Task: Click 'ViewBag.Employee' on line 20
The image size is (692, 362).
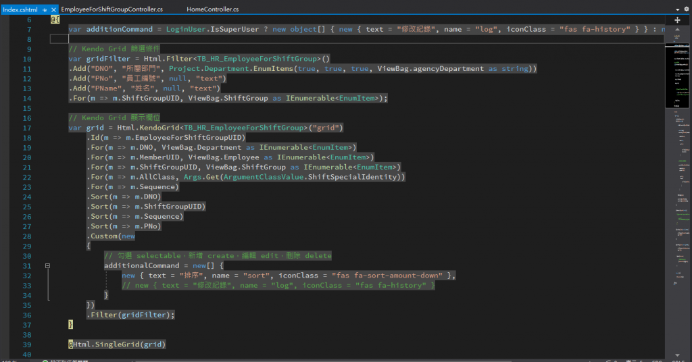Action: pyautogui.click(x=224, y=157)
